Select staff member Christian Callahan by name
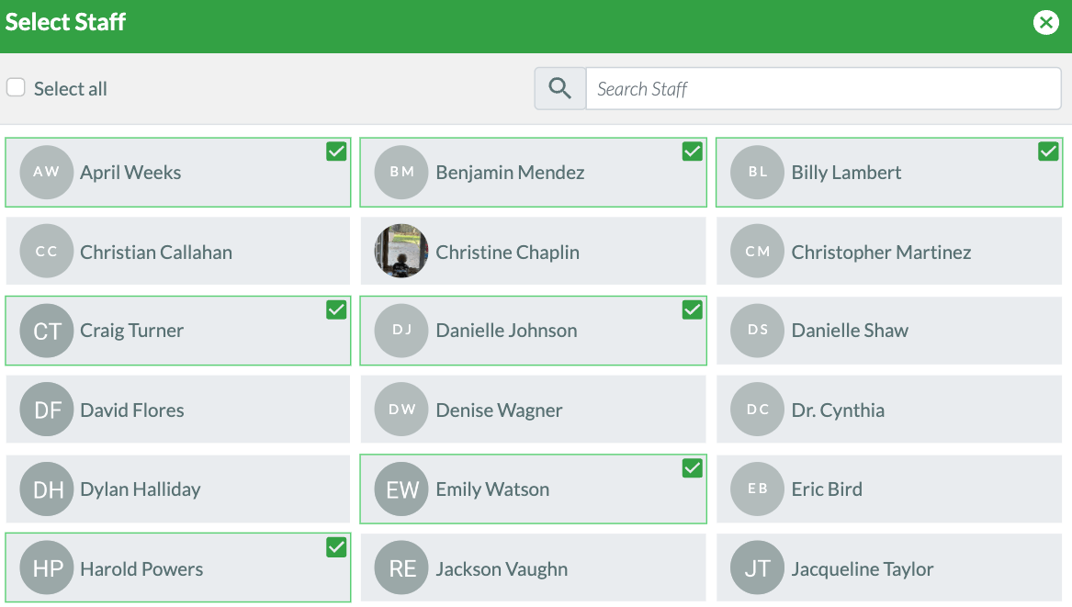The width and height of the screenshot is (1072, 607). [156, 253]
